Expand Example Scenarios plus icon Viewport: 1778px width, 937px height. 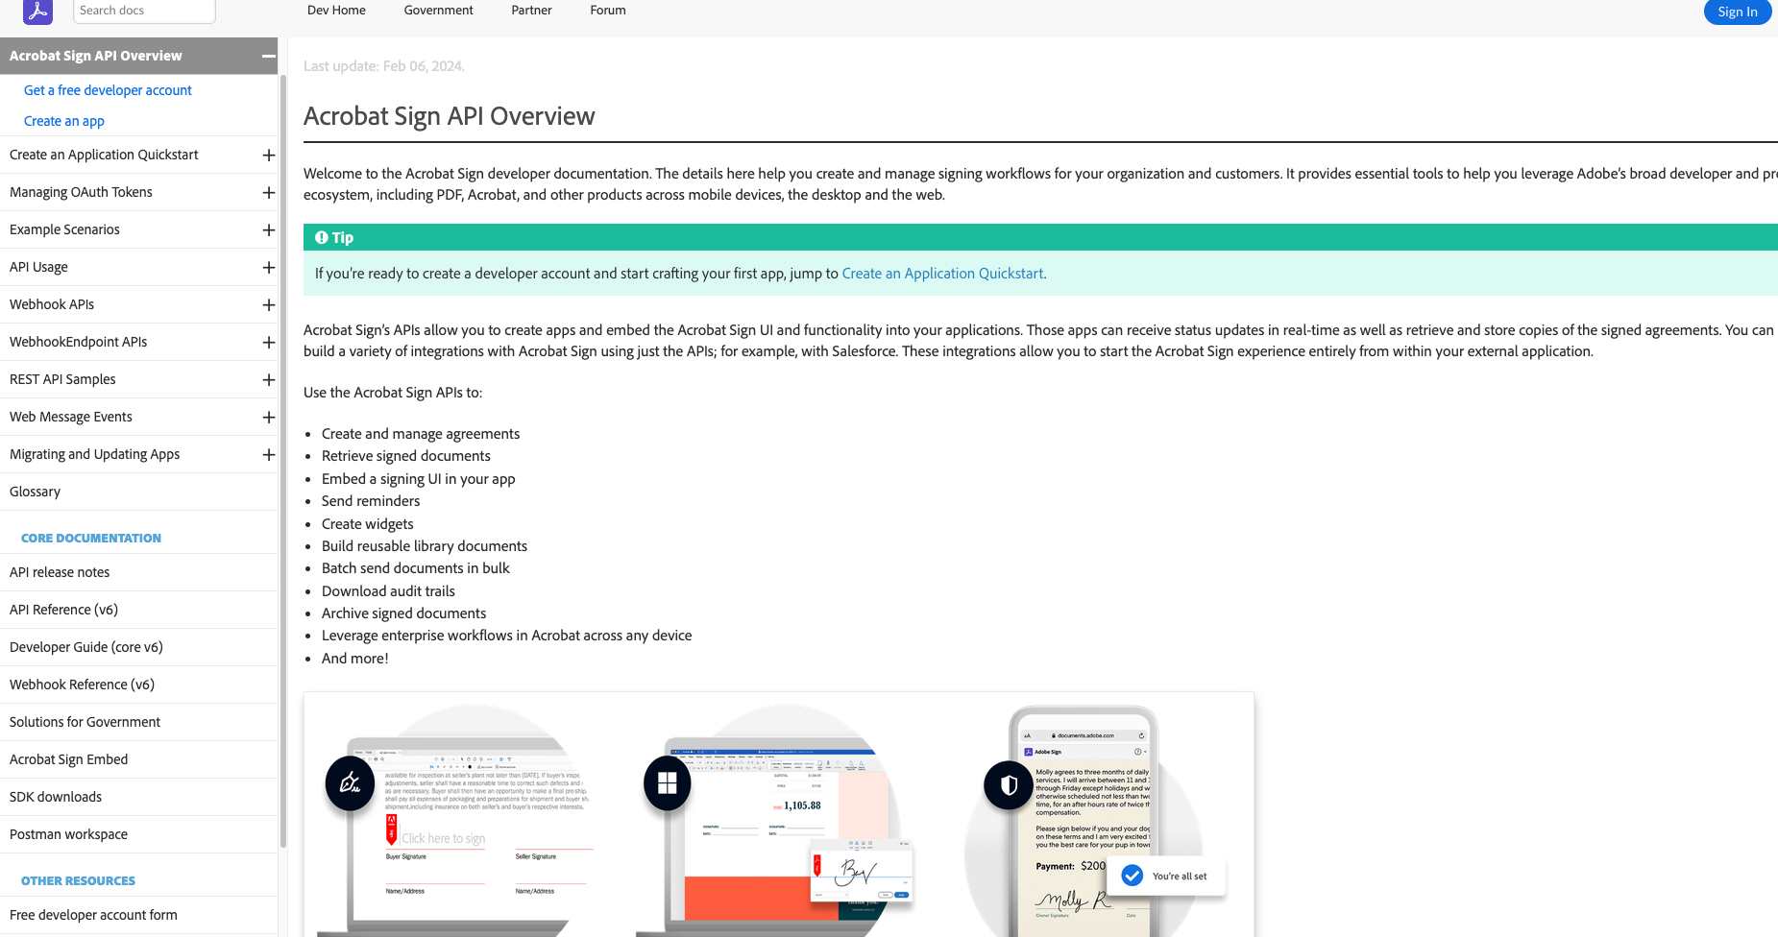(269, 230)
